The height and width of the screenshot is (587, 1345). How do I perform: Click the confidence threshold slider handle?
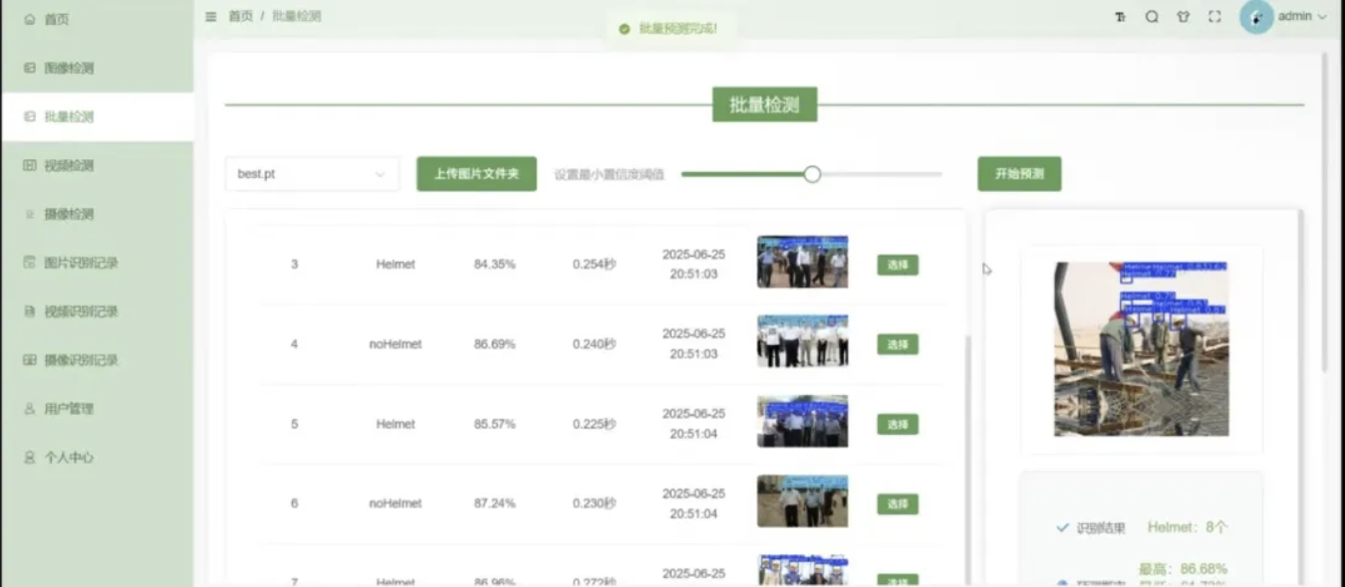coord(812,174)
